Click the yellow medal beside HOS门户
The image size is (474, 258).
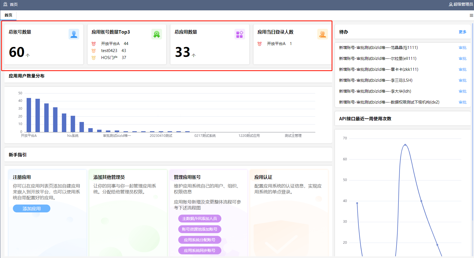tap(94, 58)
